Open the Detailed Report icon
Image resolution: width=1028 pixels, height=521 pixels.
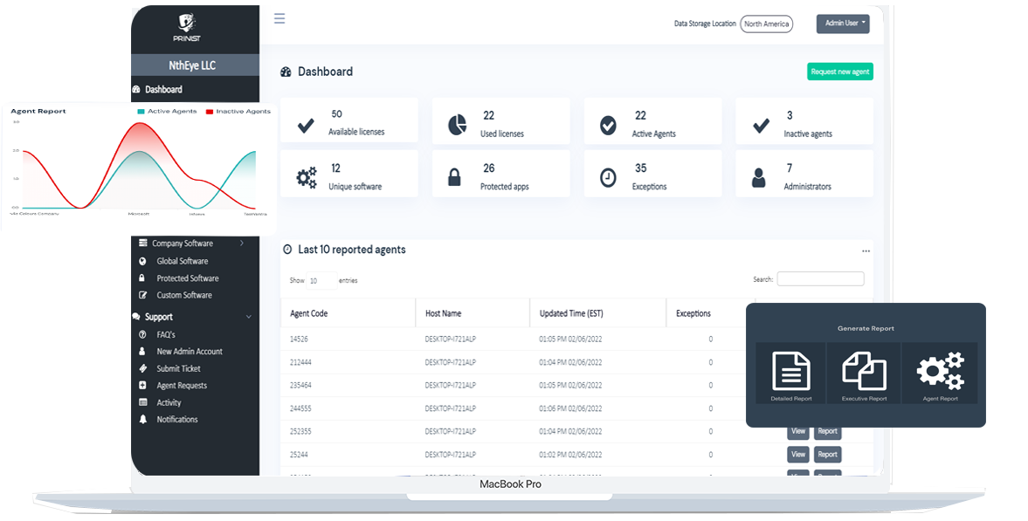[791, 371]
